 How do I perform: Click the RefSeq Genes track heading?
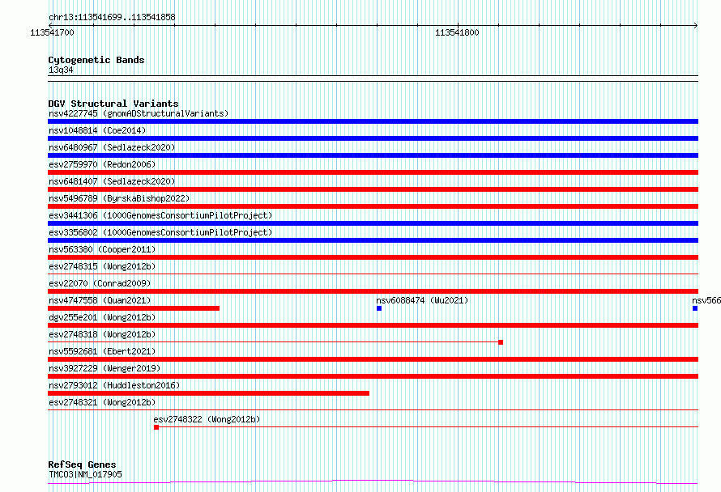pos(82,464)
